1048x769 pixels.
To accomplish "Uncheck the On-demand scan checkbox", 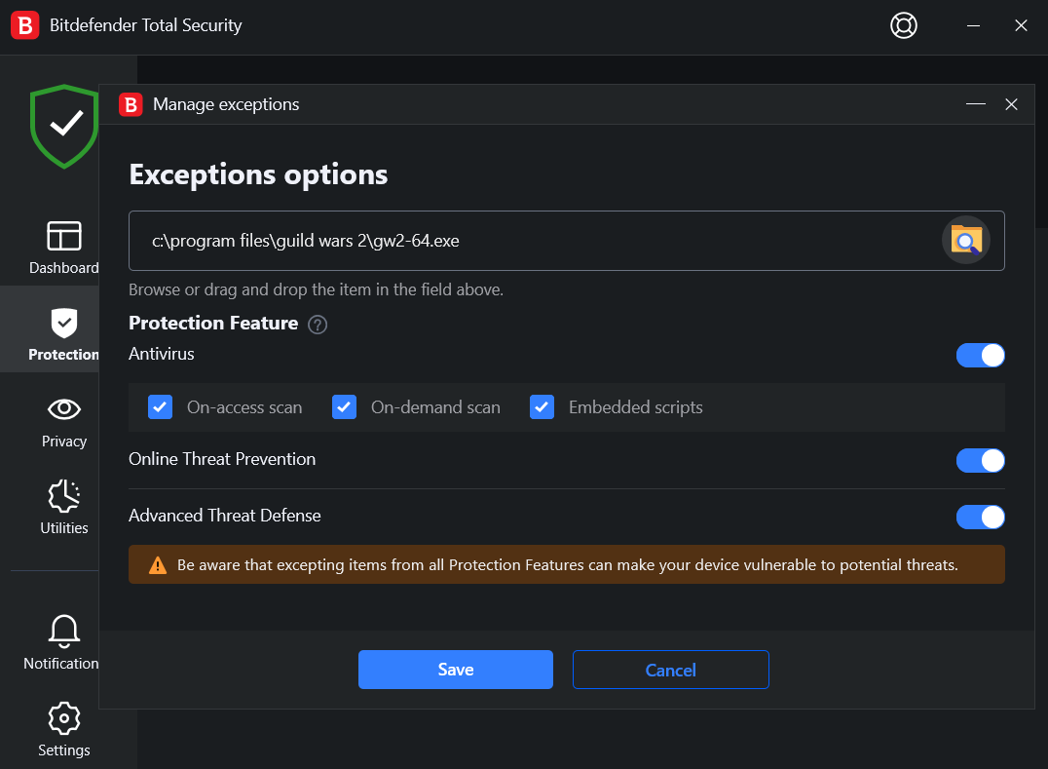I will tap(344, 407).
